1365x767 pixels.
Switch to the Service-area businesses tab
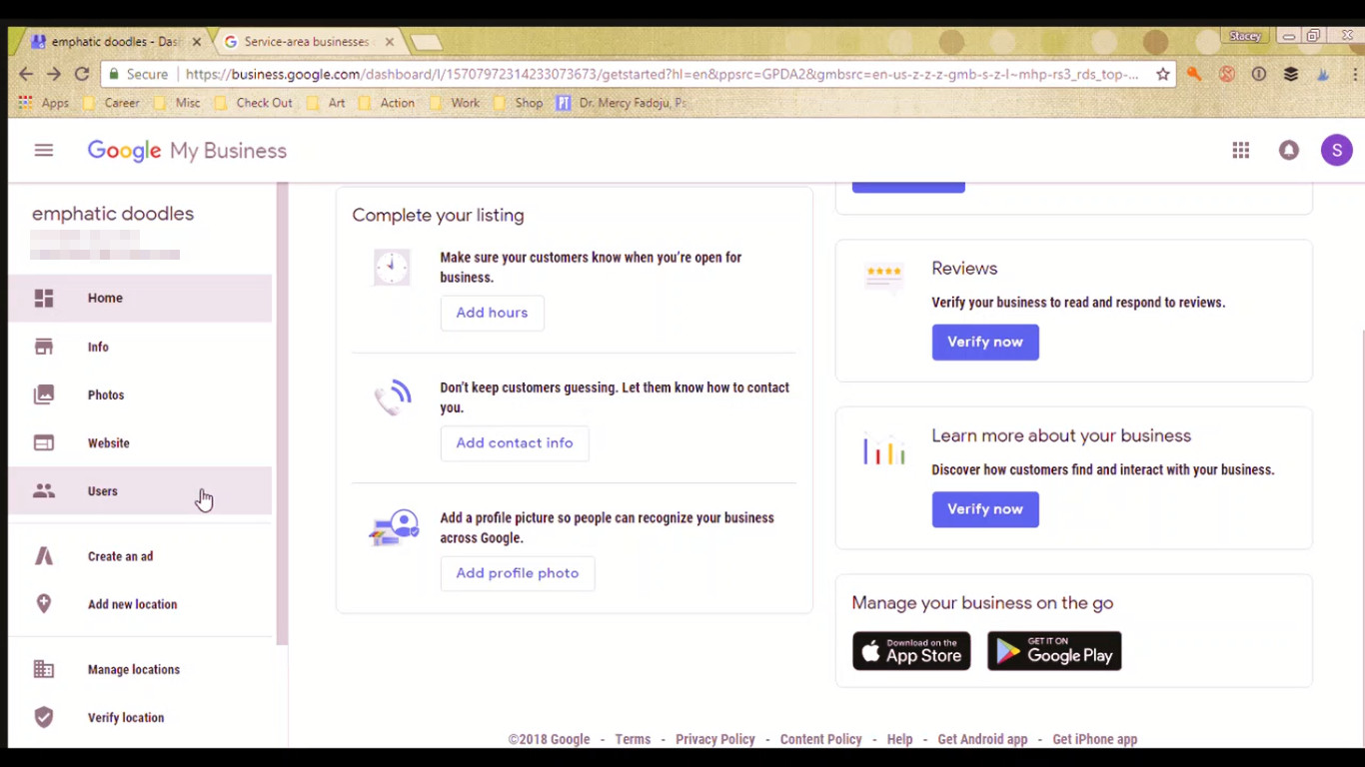[x=306, y=42]
